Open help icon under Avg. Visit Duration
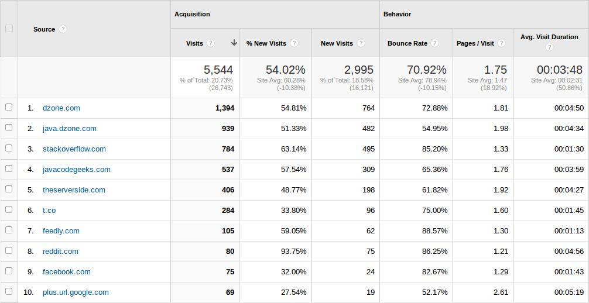The width and height of the screenshot is (589, 303). [549, 47]
